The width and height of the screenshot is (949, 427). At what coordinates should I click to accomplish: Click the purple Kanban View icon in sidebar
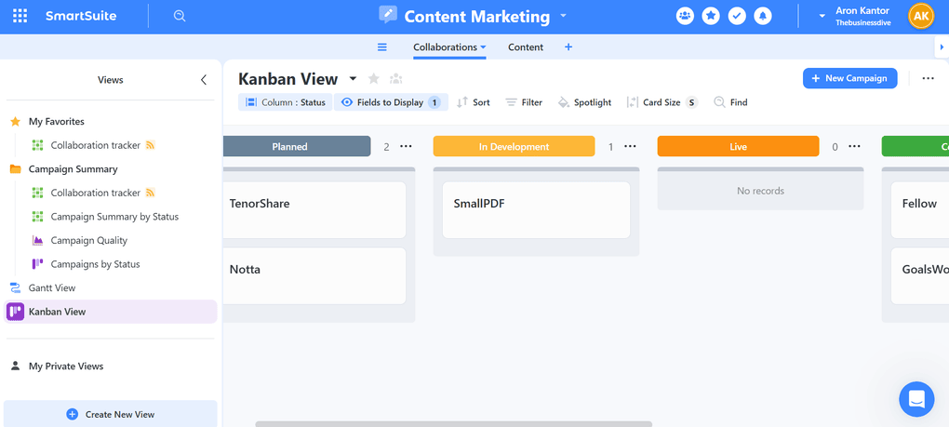tap(15, 312)
